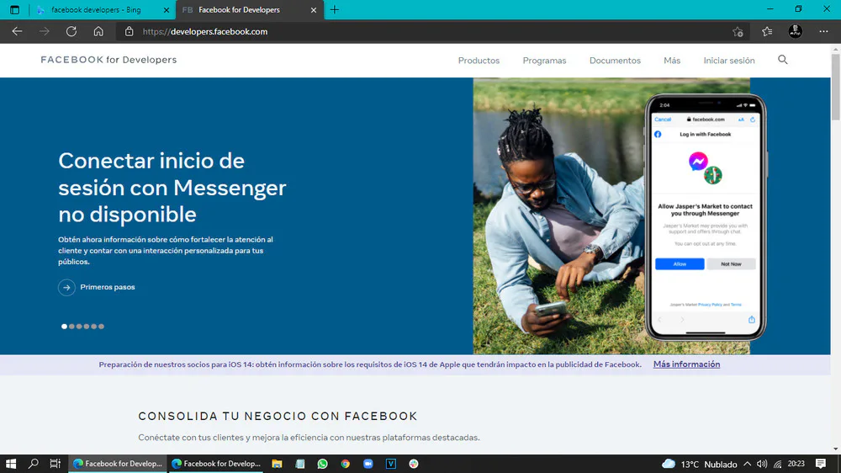Close the Facebook for Developers tab
Viewport: 841px width, 473px height.
[314, 9]
